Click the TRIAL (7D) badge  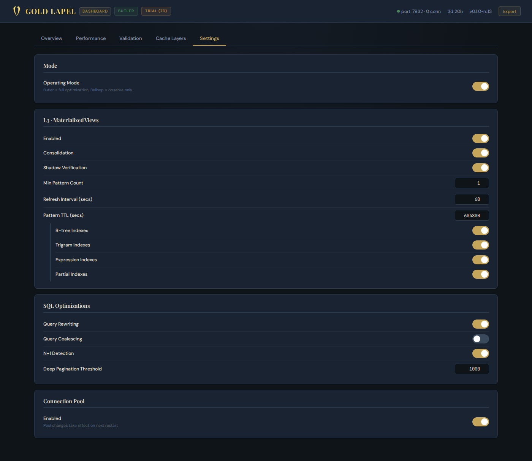coord(156,11)
